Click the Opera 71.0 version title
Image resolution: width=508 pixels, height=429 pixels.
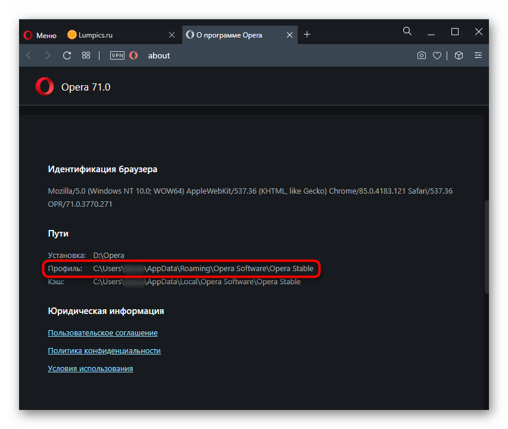(86, 87)
